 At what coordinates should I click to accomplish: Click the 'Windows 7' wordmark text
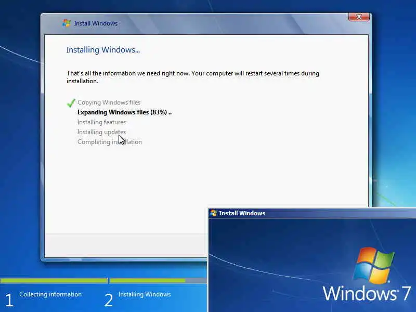click(x=367, y=294)
